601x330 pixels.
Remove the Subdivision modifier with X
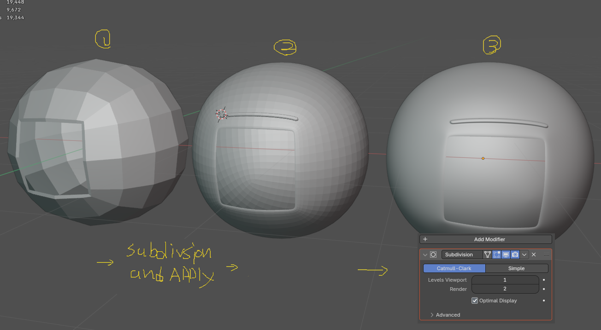coord(534,255)
